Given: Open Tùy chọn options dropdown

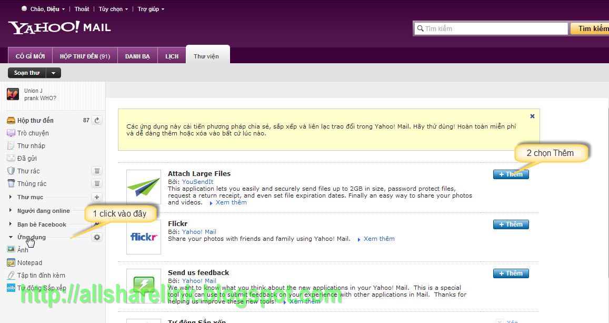Looking at the screenshot, I should tap(113, 9).
